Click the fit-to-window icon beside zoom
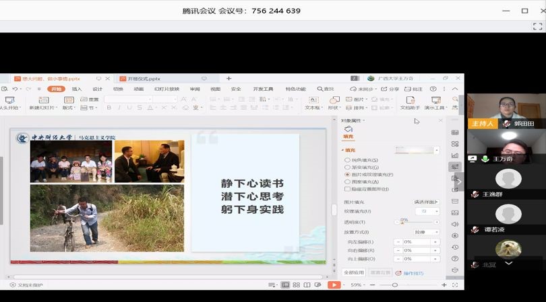Viewport: 546px width, 302px height. coord(454,285)
